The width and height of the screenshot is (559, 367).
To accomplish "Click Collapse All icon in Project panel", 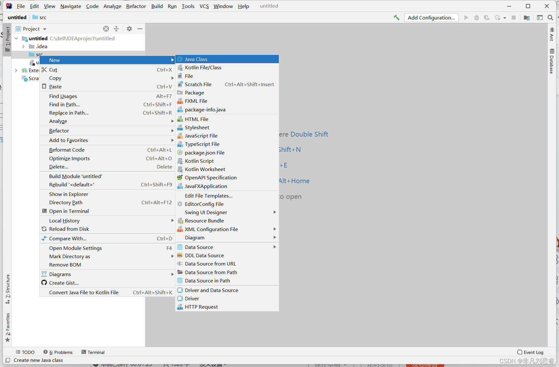I will click(x=116, y=29).
